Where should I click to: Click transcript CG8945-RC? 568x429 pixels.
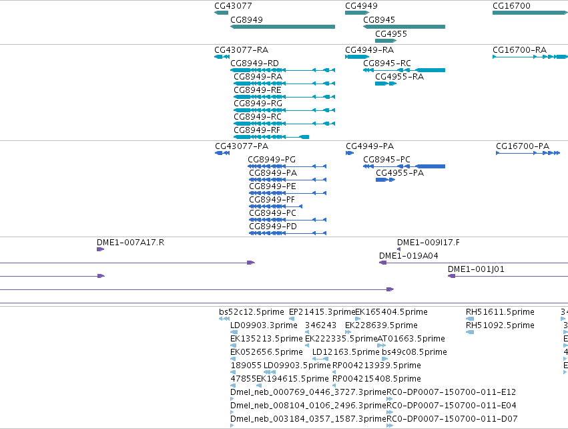pos(404,70)
